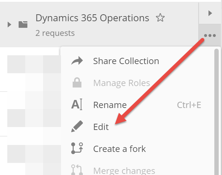Click the context menu vertical scrollbar

[x=217, y=112]
